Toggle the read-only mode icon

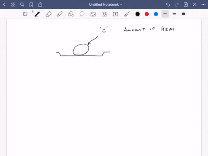click(25, 14)
